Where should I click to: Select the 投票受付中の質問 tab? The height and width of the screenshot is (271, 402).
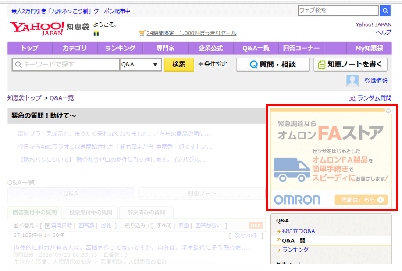[90, 212]
